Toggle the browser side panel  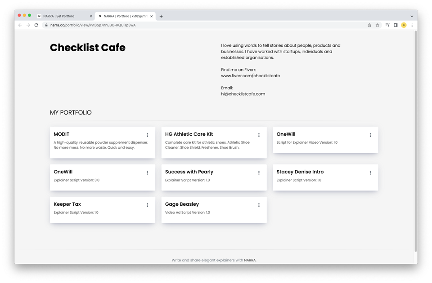click(x=396, y=25)
